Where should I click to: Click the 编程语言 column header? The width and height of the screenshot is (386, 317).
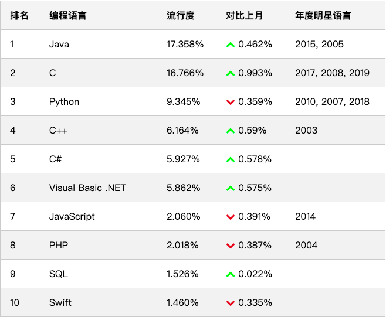(x=67, y=16)
